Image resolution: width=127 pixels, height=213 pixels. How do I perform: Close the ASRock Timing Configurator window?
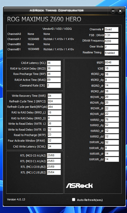point(120,11)
